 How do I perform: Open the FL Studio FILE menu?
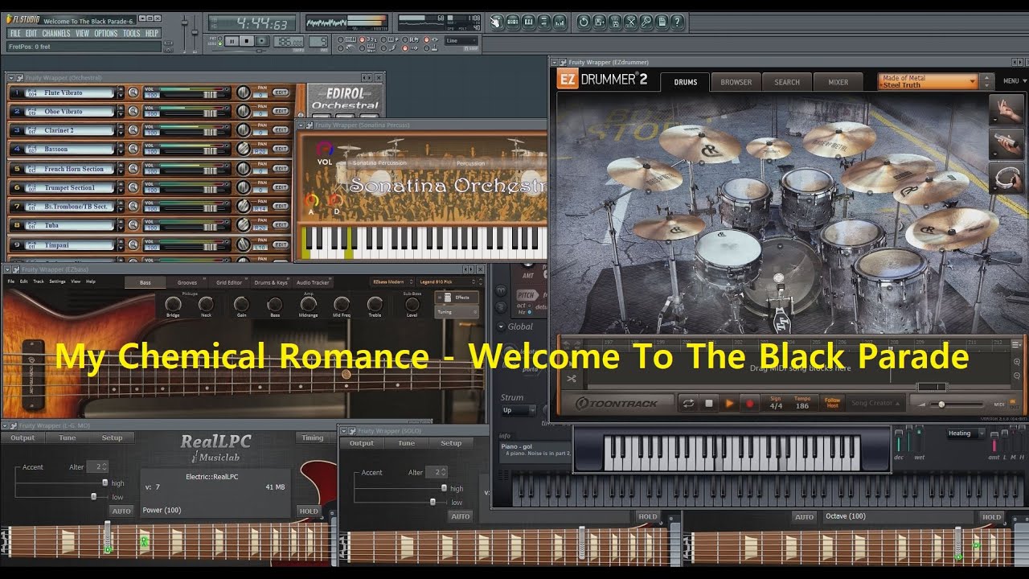point(15,34)
